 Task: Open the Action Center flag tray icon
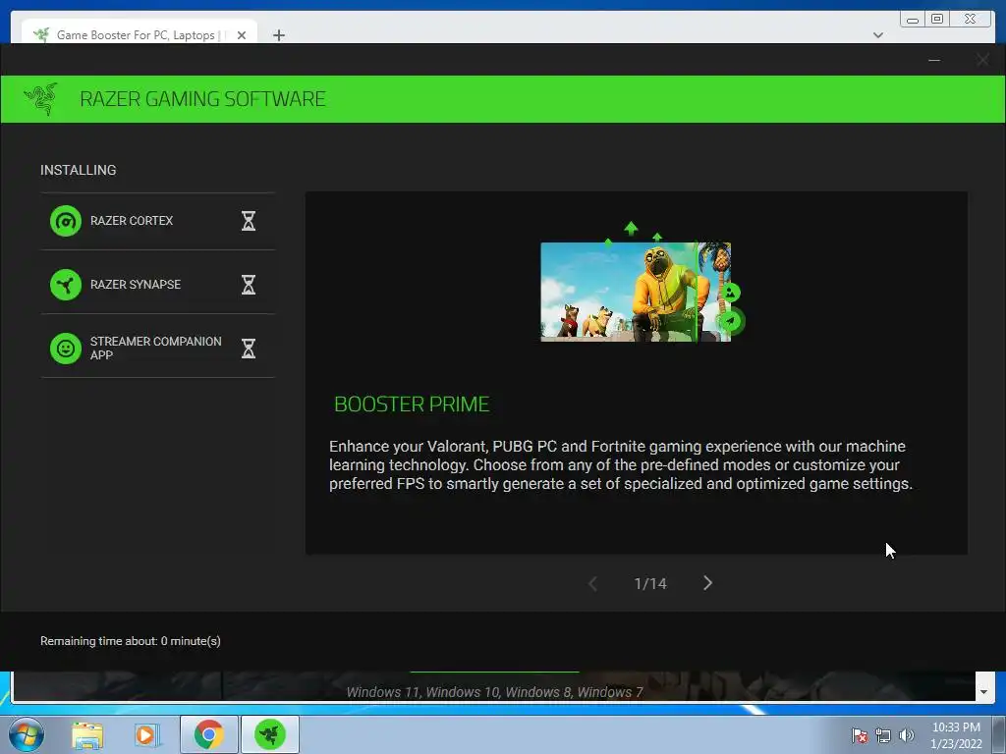(859, 735)
